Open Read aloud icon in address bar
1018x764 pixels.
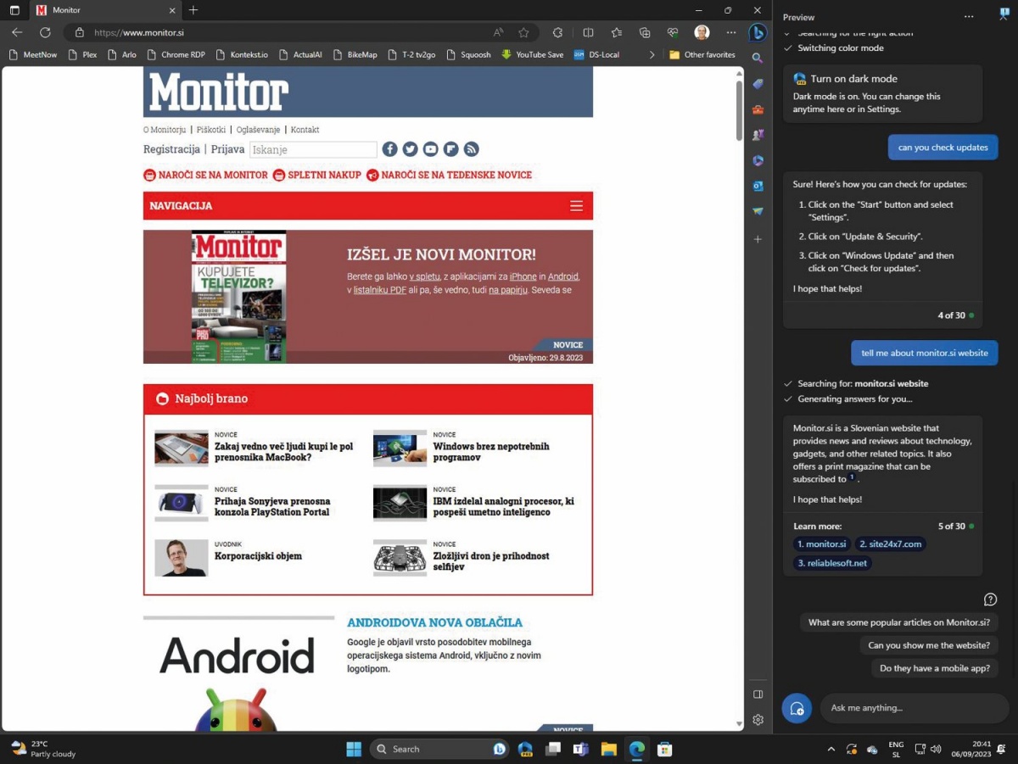click(499, 33)
